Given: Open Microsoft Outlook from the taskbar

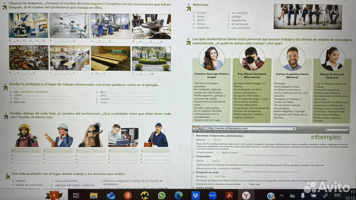Looking at the screenshot, I should click(111, 196).
